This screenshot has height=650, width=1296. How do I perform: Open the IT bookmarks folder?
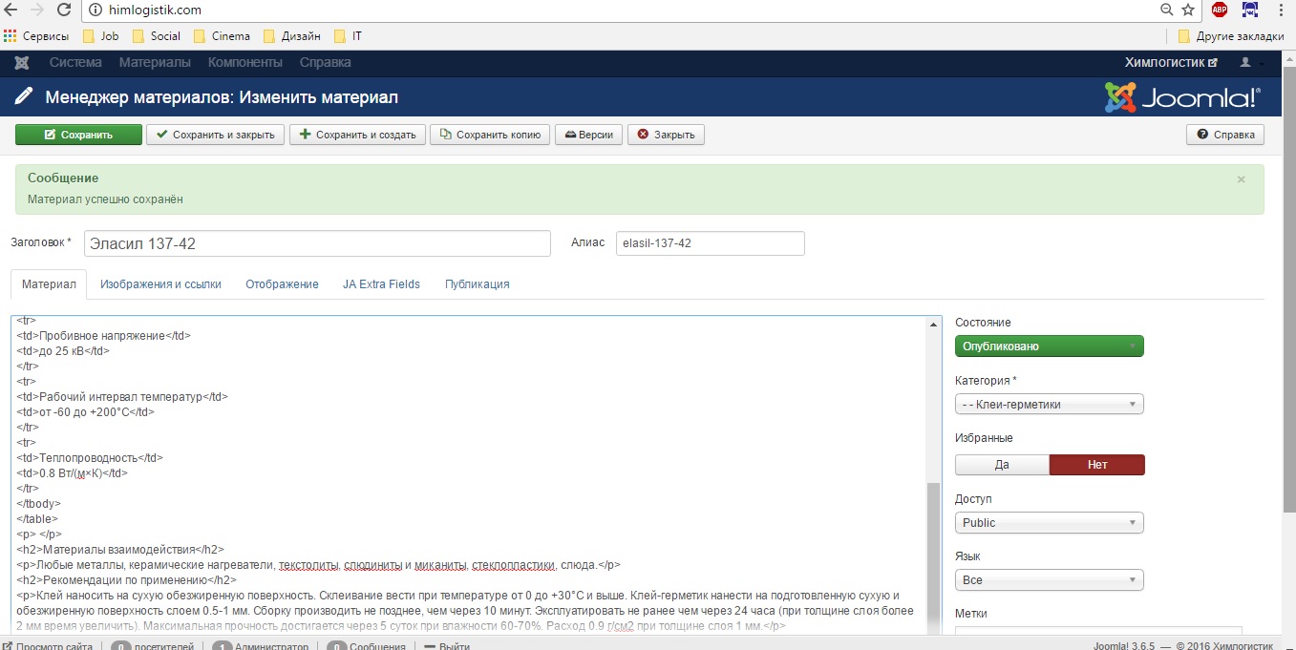[349, 36]
